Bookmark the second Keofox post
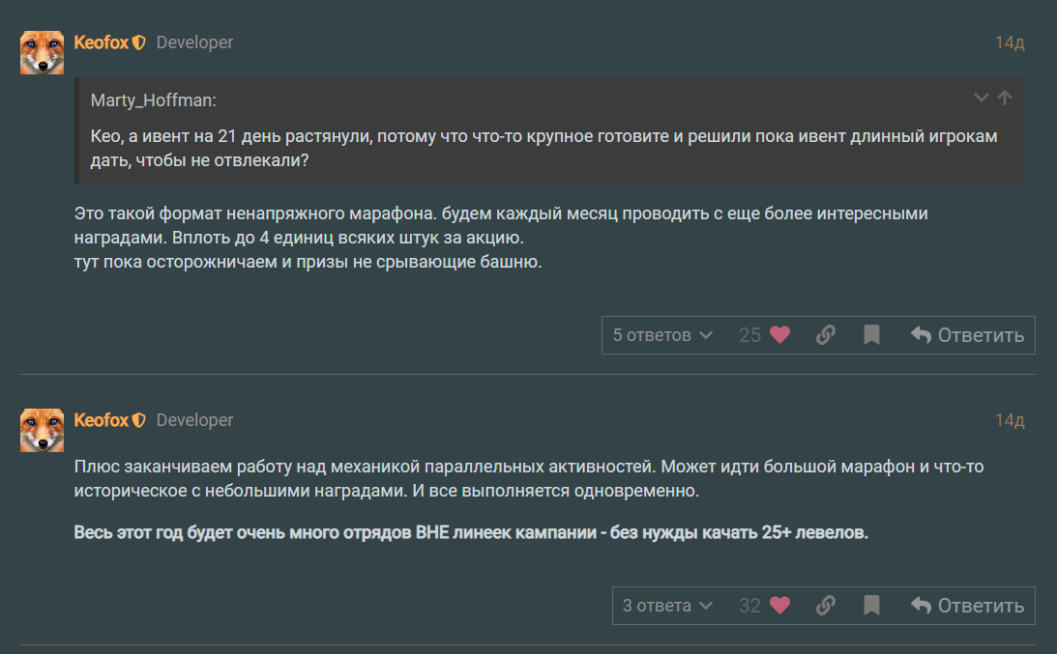The image size is (1057, 654). pyautogui.click(x=871, y=606)
